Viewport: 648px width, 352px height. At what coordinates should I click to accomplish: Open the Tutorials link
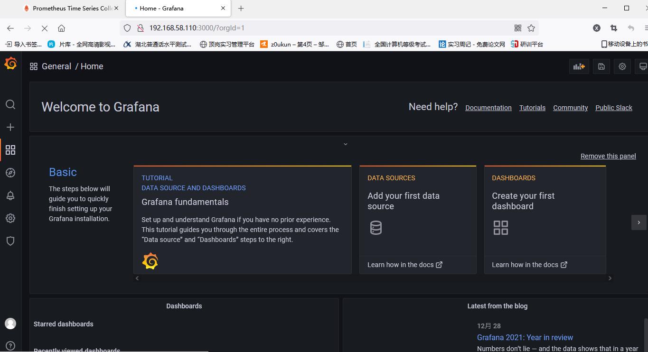click(x=532, y=108)
